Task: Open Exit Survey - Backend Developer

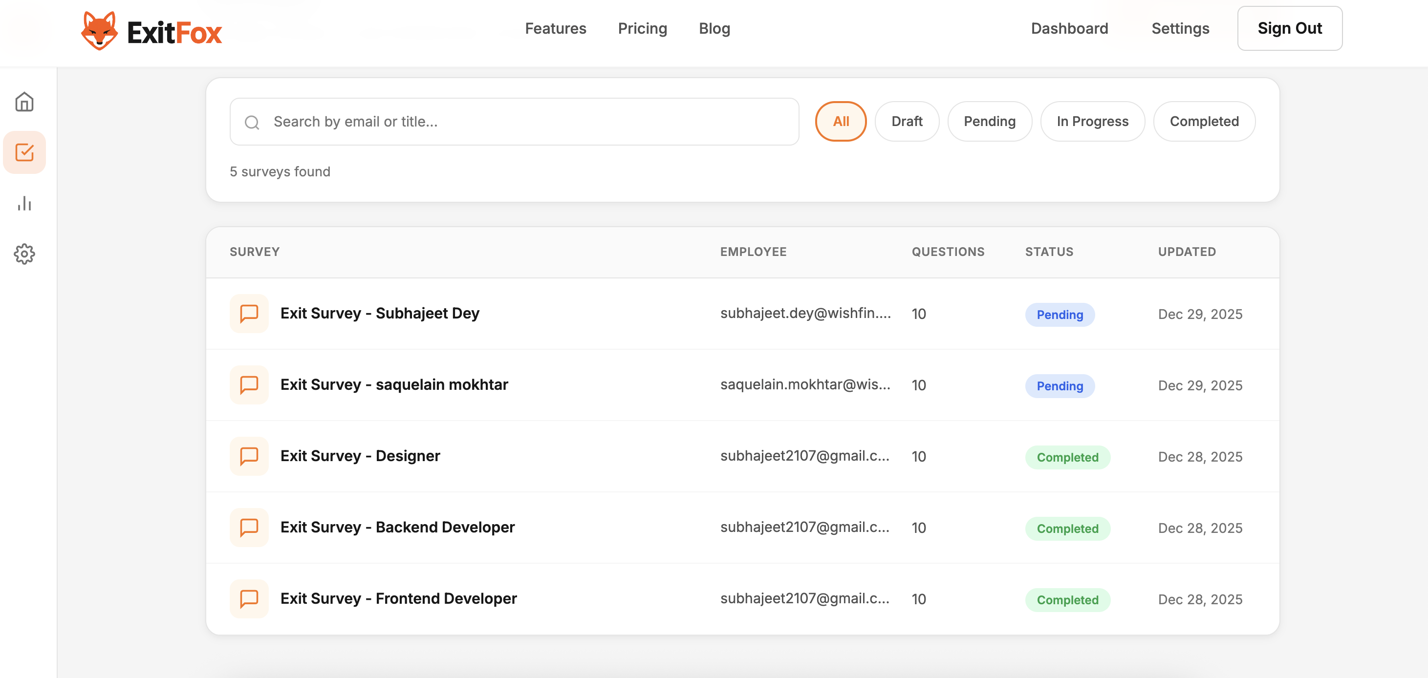Action: 397,527
